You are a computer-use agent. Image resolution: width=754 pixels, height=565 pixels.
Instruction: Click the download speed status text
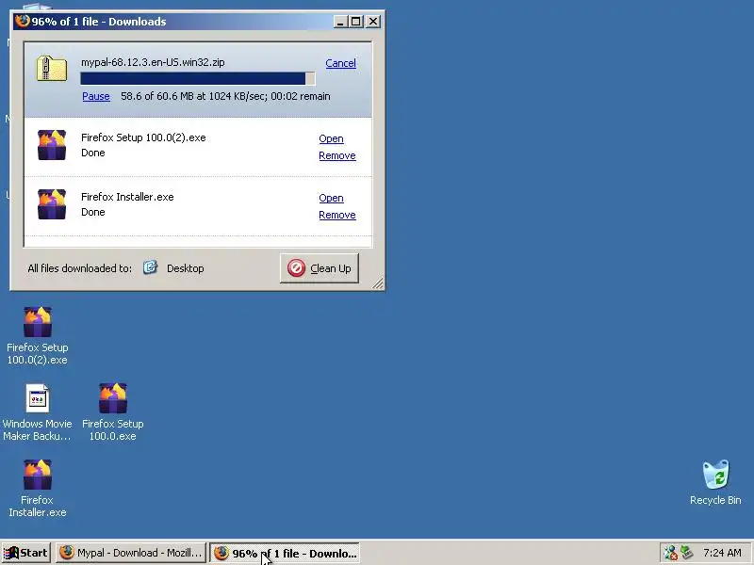[x=225, y=96]
